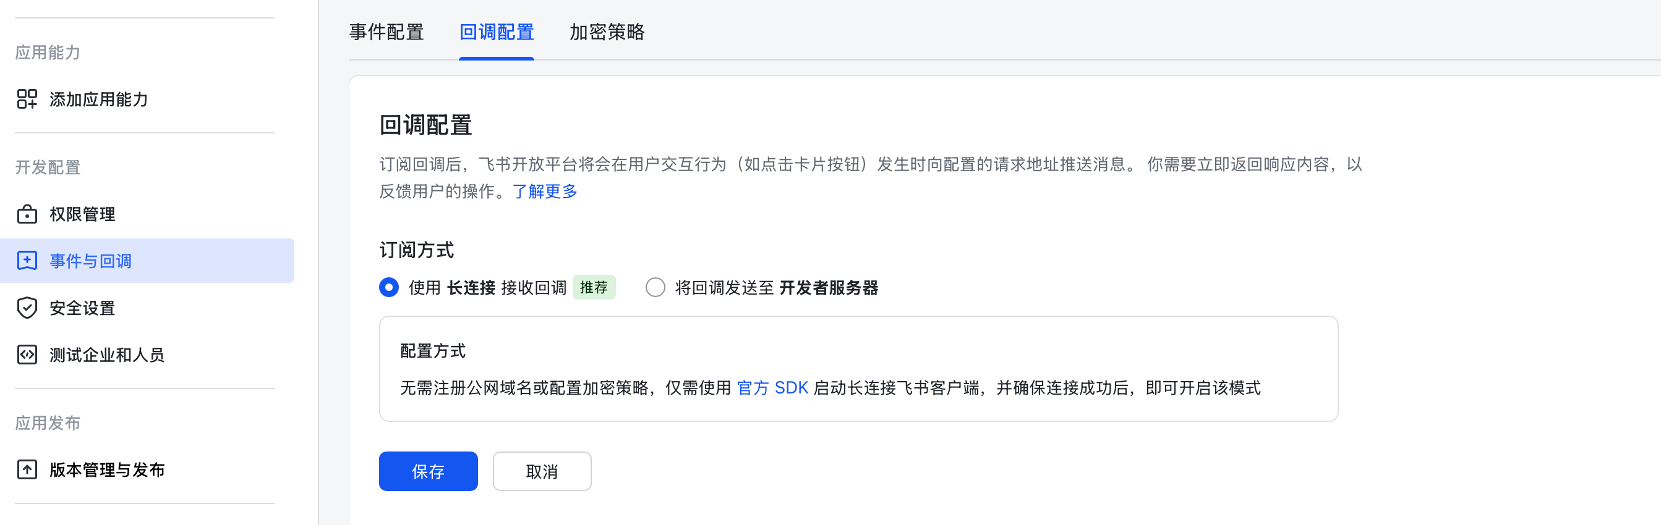Select the 开发者服务器 radio option
Image resolution: width=1661 pixels, height=525 pixels.
[655, 287]
